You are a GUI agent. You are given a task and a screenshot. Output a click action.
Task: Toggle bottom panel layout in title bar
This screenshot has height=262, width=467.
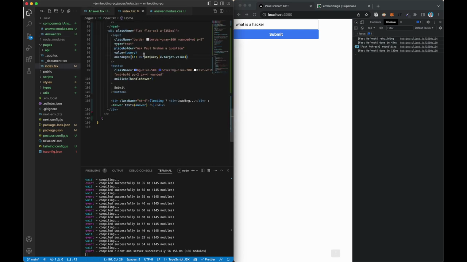tap(216, 4)
